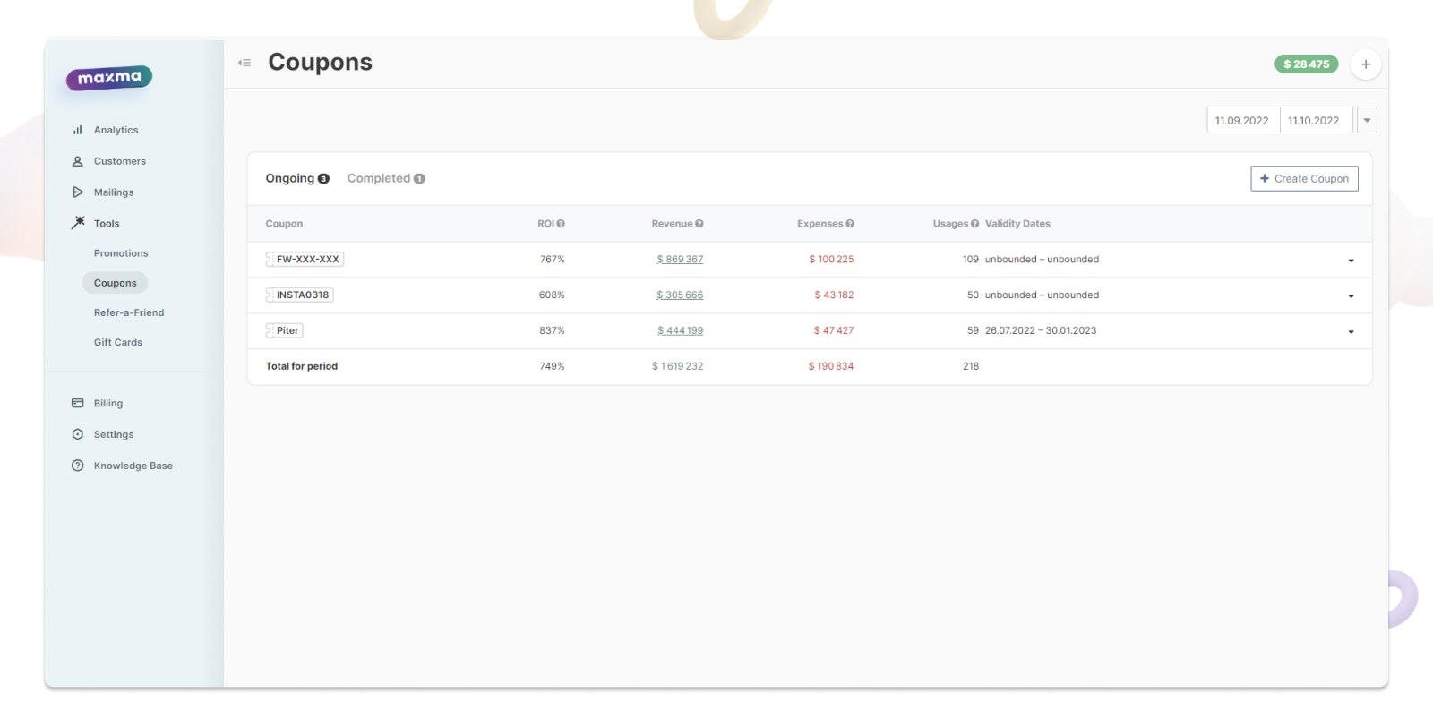Open the Mailings paper-plane icon
The width and height of the screenshot is (1433, 727).
(x=77, y=192)
